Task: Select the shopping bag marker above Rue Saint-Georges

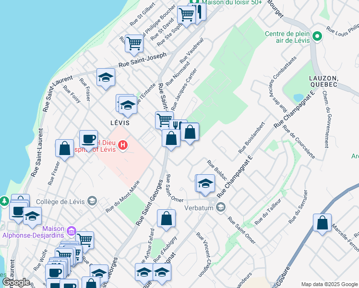Action: click(171, 139)
